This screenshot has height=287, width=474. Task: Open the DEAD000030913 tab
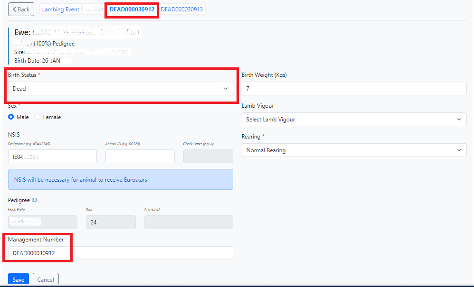pos(182,9)
